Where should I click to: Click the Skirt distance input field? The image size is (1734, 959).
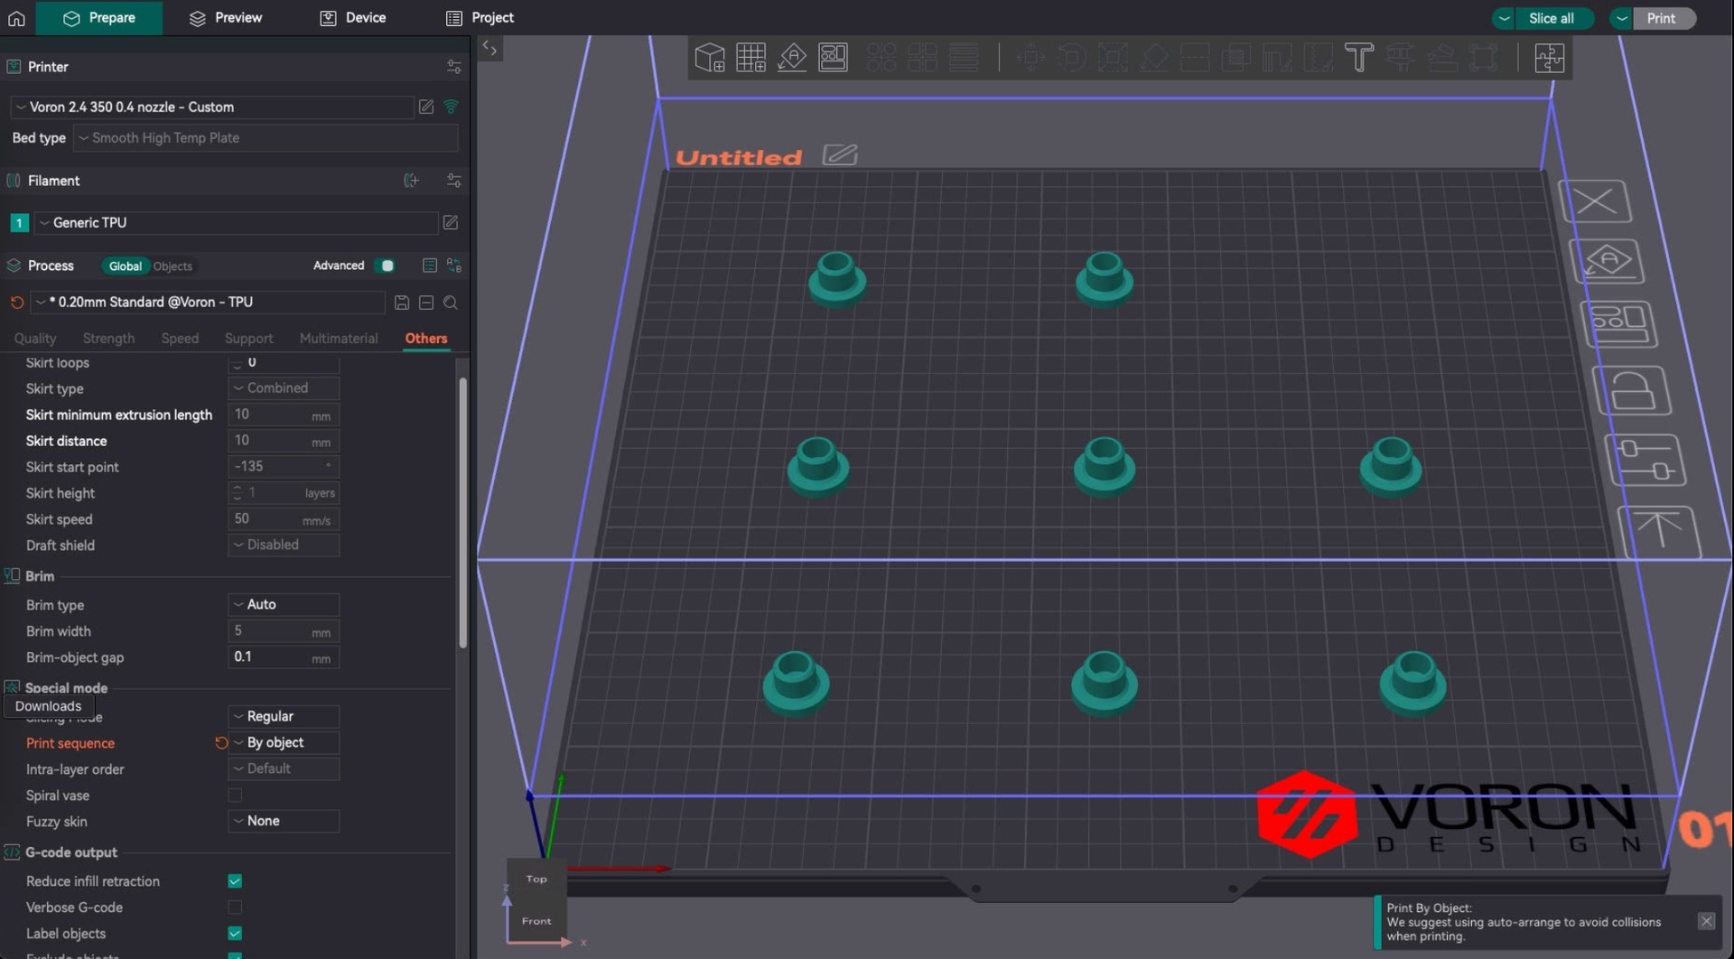click(284, 441)
